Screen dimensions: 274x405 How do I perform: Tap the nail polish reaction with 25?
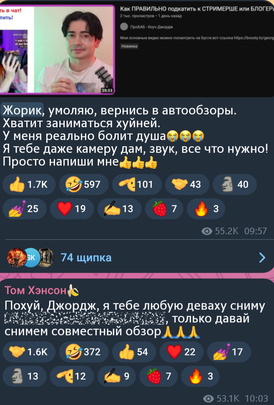[24, 209]
